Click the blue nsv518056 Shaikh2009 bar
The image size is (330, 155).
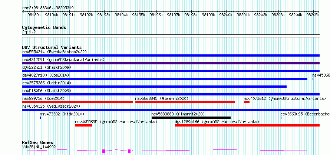pyautogui.click(x=171, y=94)
